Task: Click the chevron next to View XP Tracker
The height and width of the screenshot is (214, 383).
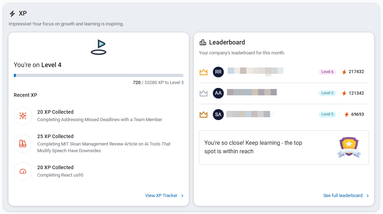Action: tap(182, 196)
